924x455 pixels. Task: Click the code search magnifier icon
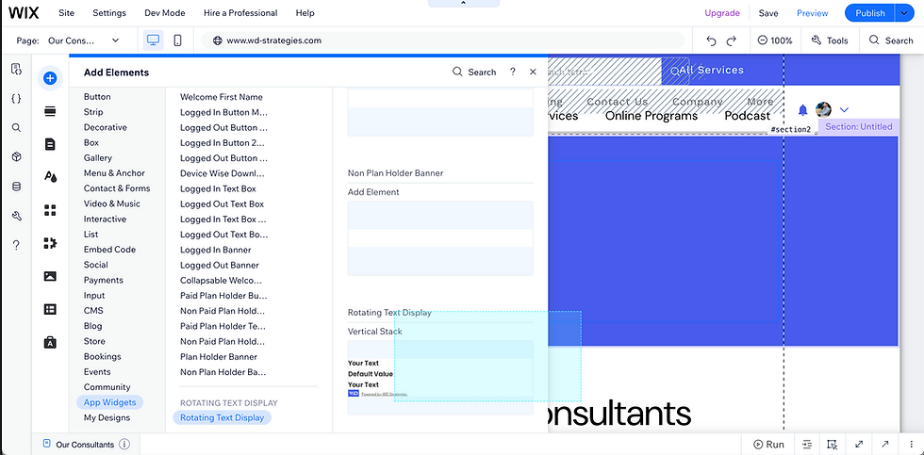(17, 128)
